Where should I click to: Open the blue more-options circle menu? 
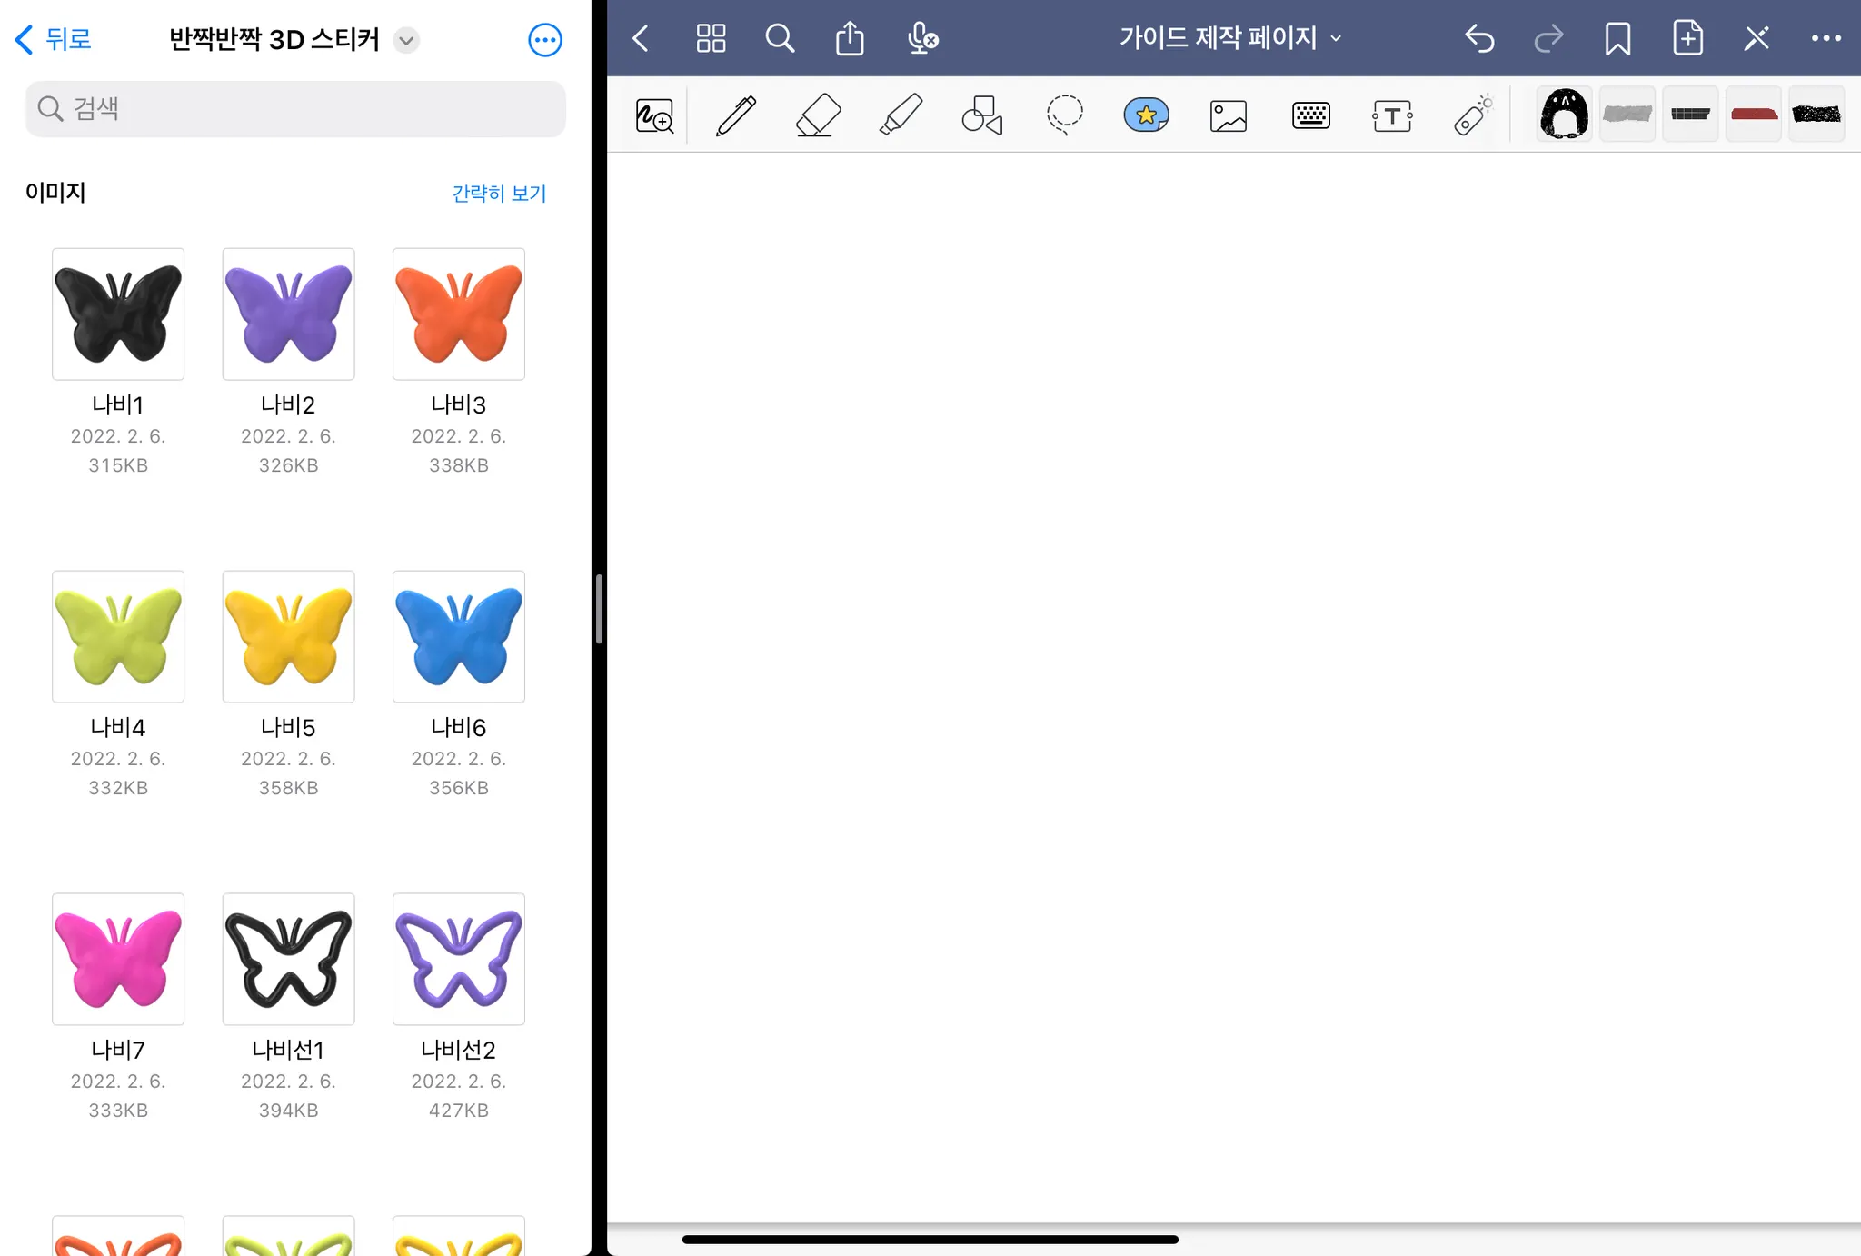544,40
